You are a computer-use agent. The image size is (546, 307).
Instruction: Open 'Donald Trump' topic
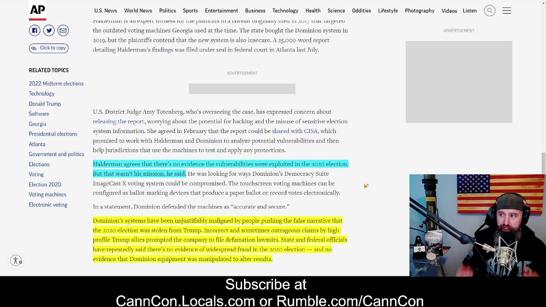pos(45,104)
